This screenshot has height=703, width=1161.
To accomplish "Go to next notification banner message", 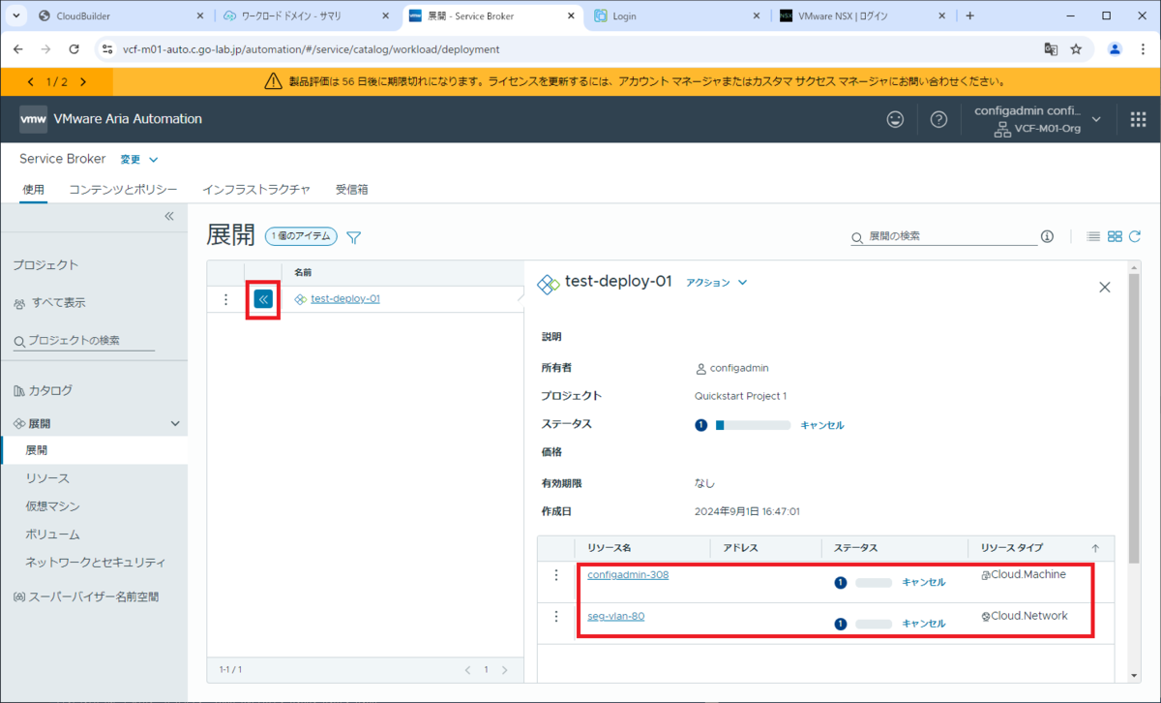I will (x=83, y=82).
